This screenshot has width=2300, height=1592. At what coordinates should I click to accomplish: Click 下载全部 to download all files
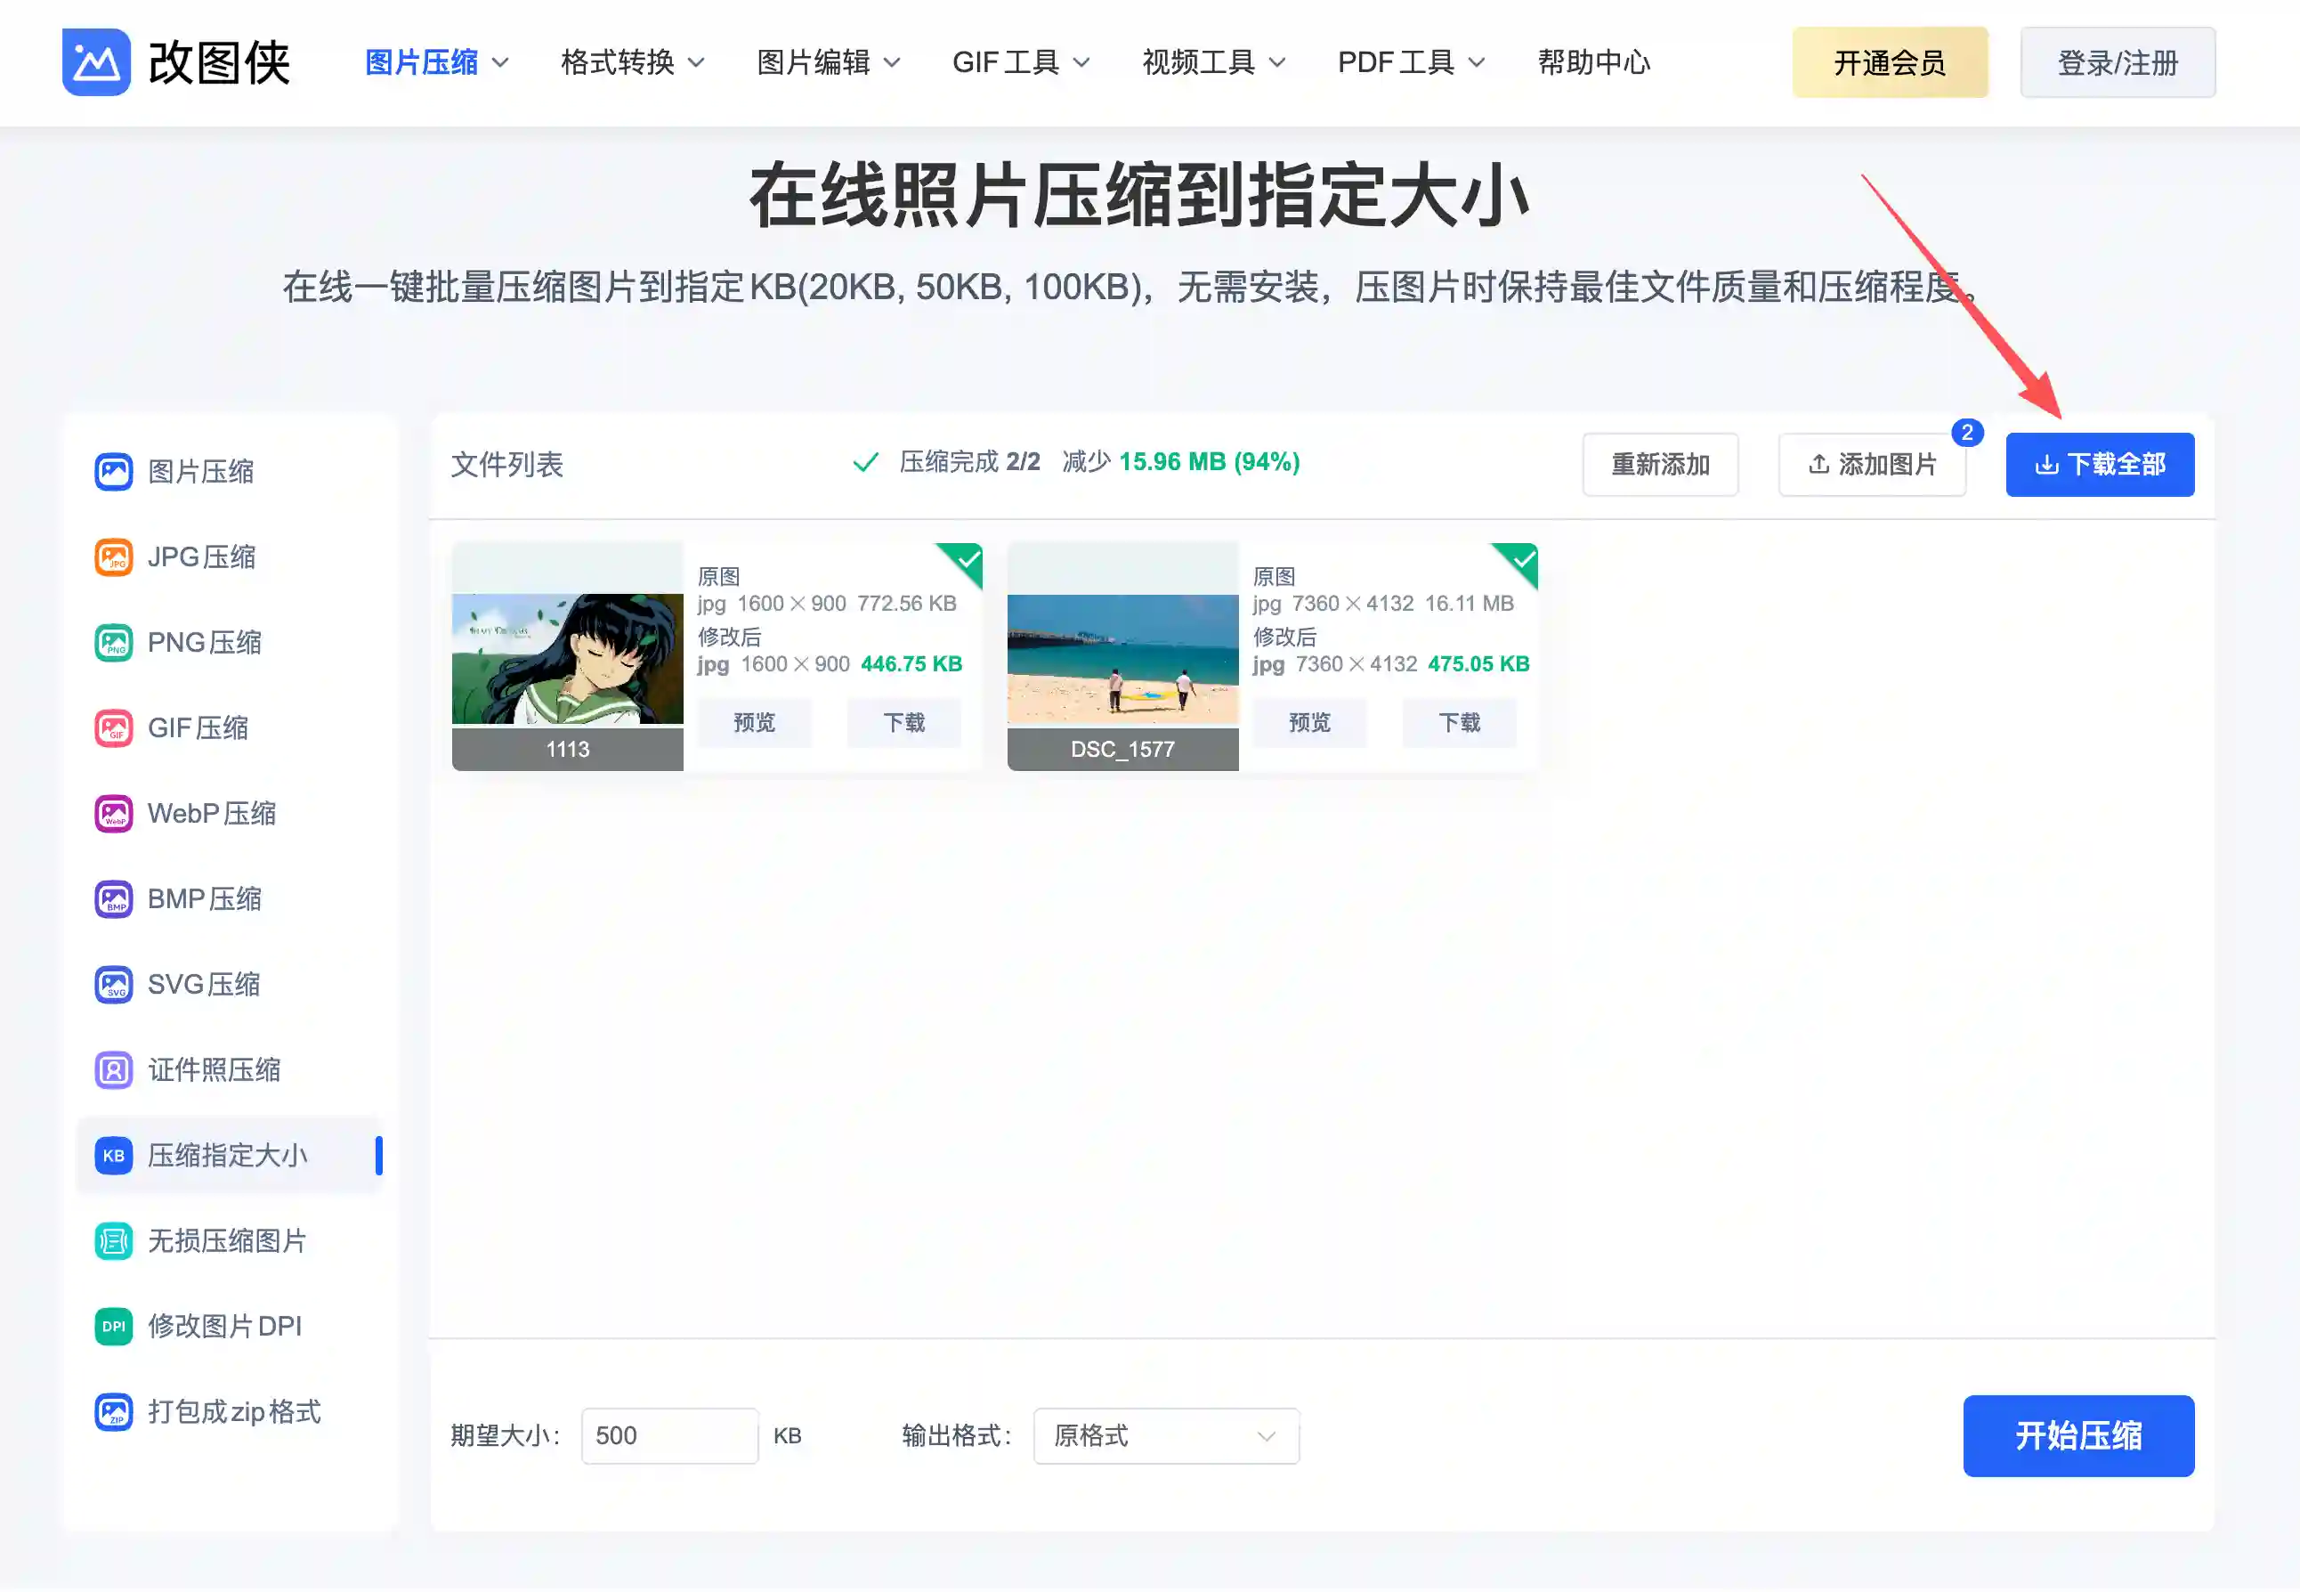2100,464
